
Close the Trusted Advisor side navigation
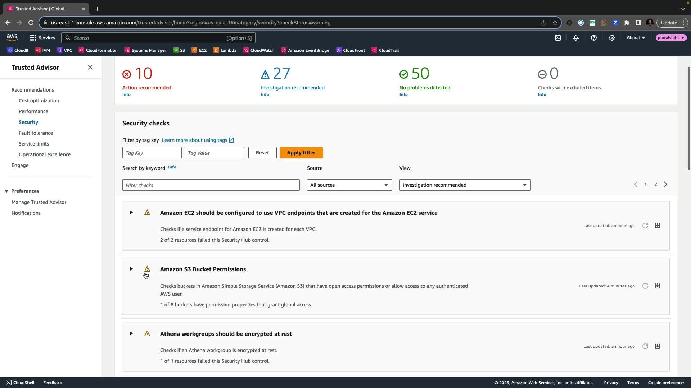(90, 67)
